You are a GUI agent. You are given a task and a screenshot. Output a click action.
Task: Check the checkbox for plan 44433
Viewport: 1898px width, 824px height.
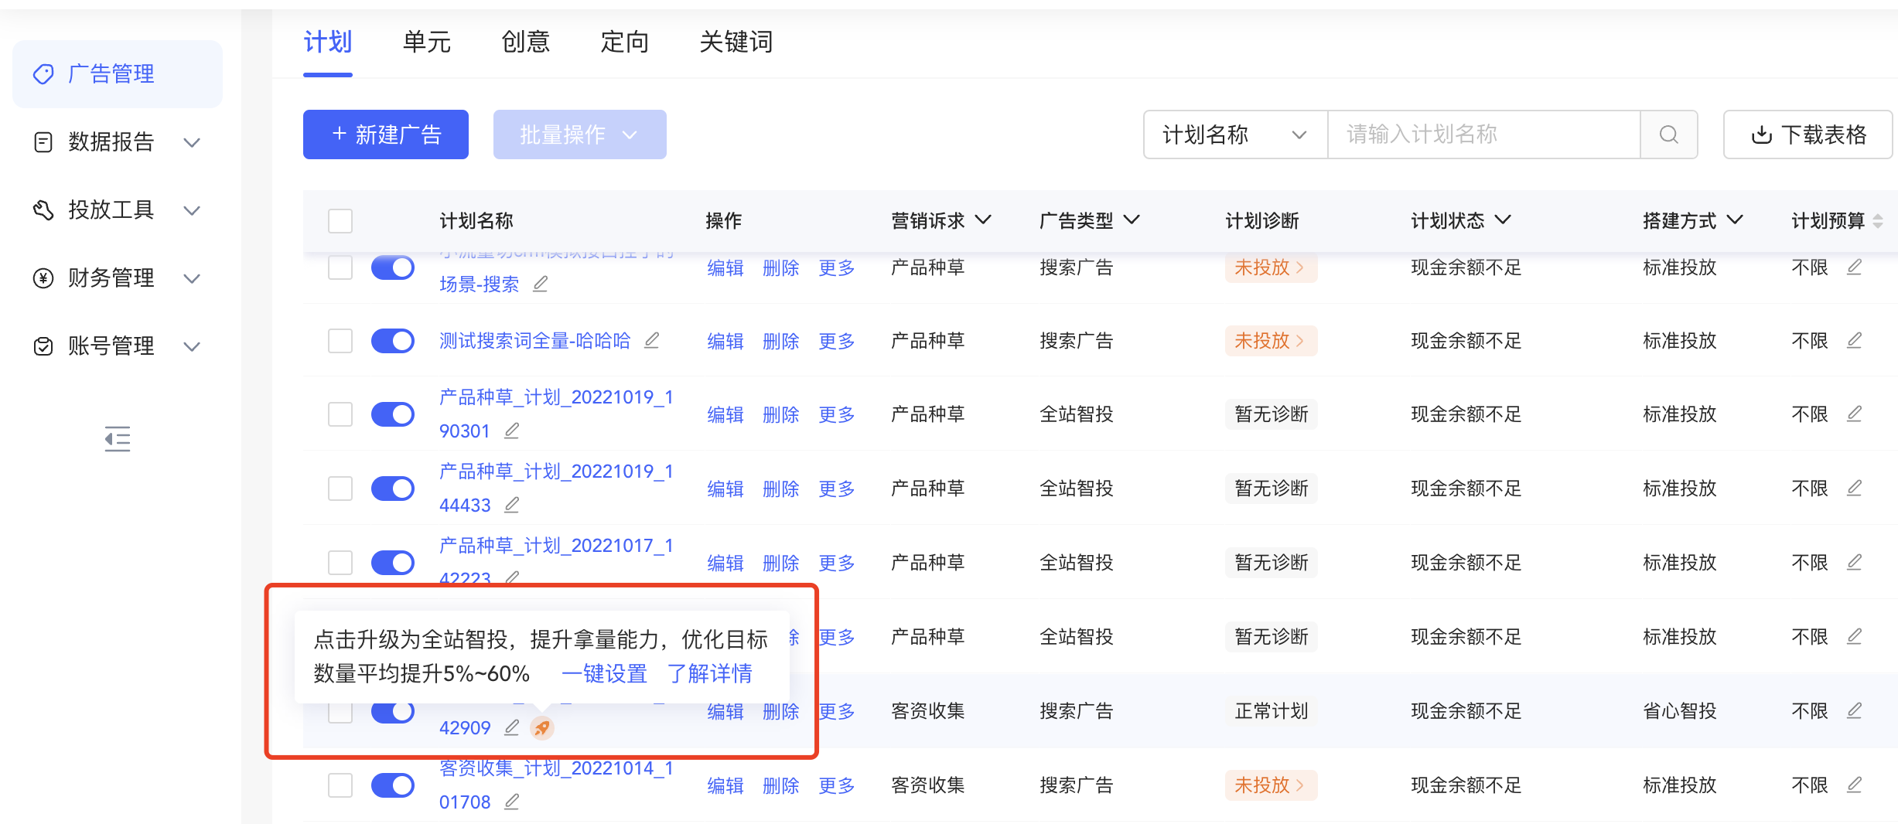[x=340, y=489]
